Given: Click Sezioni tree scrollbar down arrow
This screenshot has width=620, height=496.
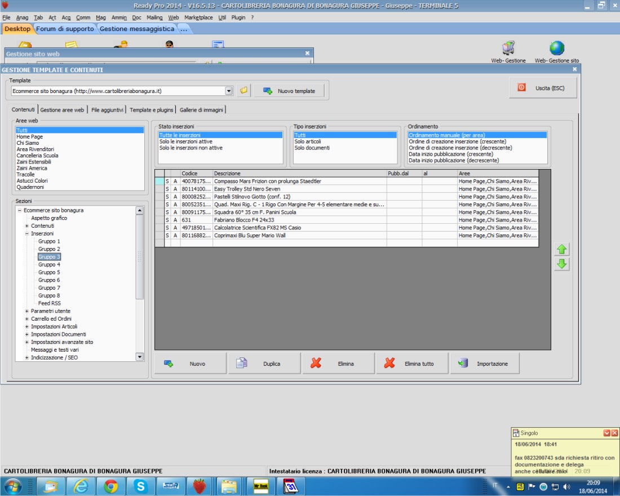Looking at the screenshot, I should pos(139,357).
